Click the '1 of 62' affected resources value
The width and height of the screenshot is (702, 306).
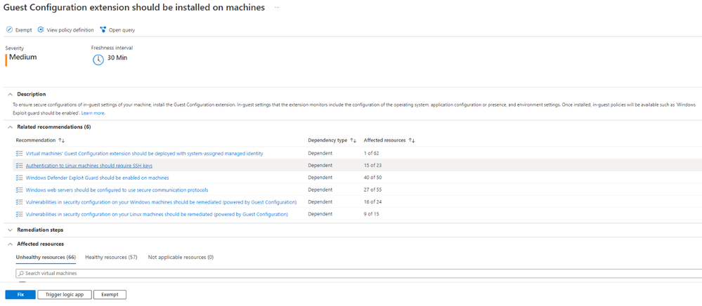372,154
